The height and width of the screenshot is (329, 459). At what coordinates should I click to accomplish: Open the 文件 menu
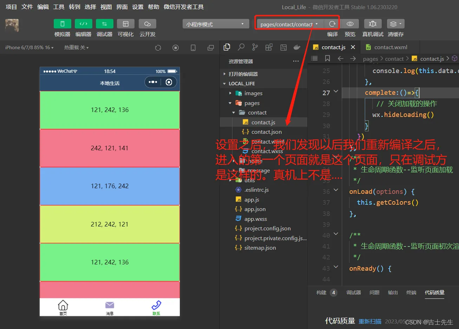pyautogui.click(x=27, y=7)
